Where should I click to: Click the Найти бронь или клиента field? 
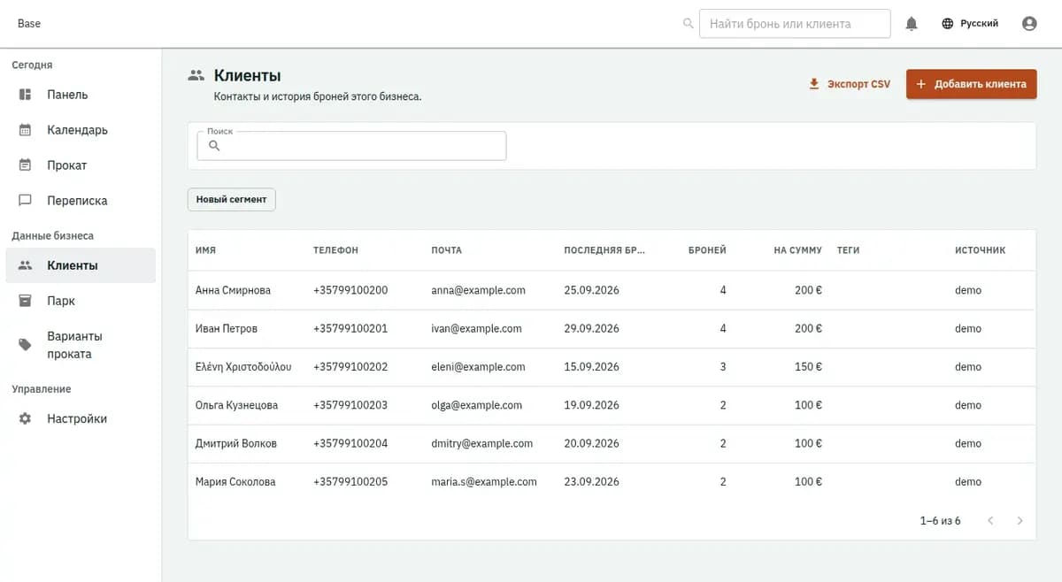tap(795, 24)
